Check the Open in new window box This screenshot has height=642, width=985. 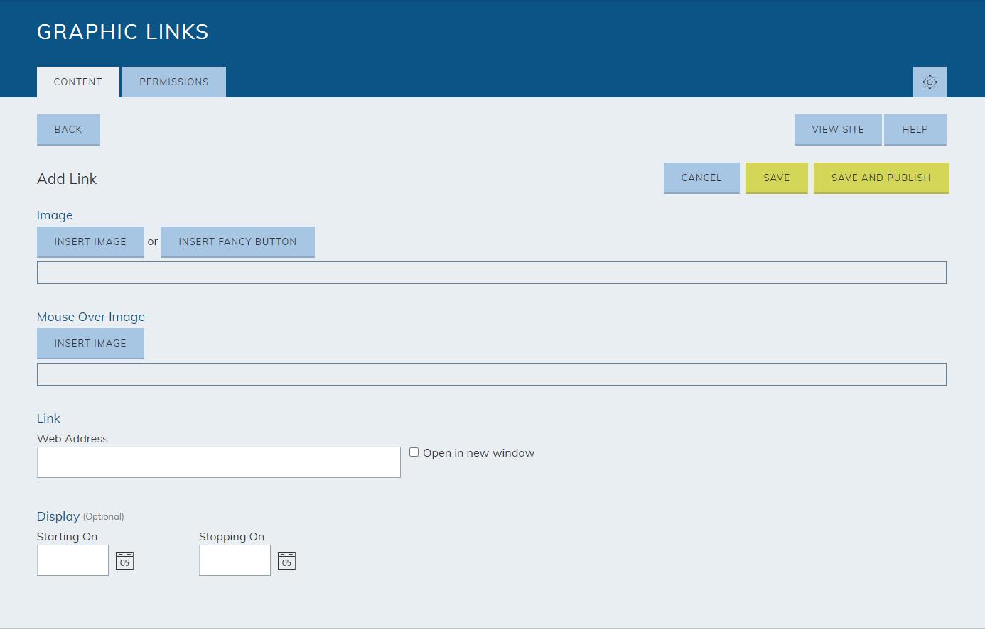(414, 452)
